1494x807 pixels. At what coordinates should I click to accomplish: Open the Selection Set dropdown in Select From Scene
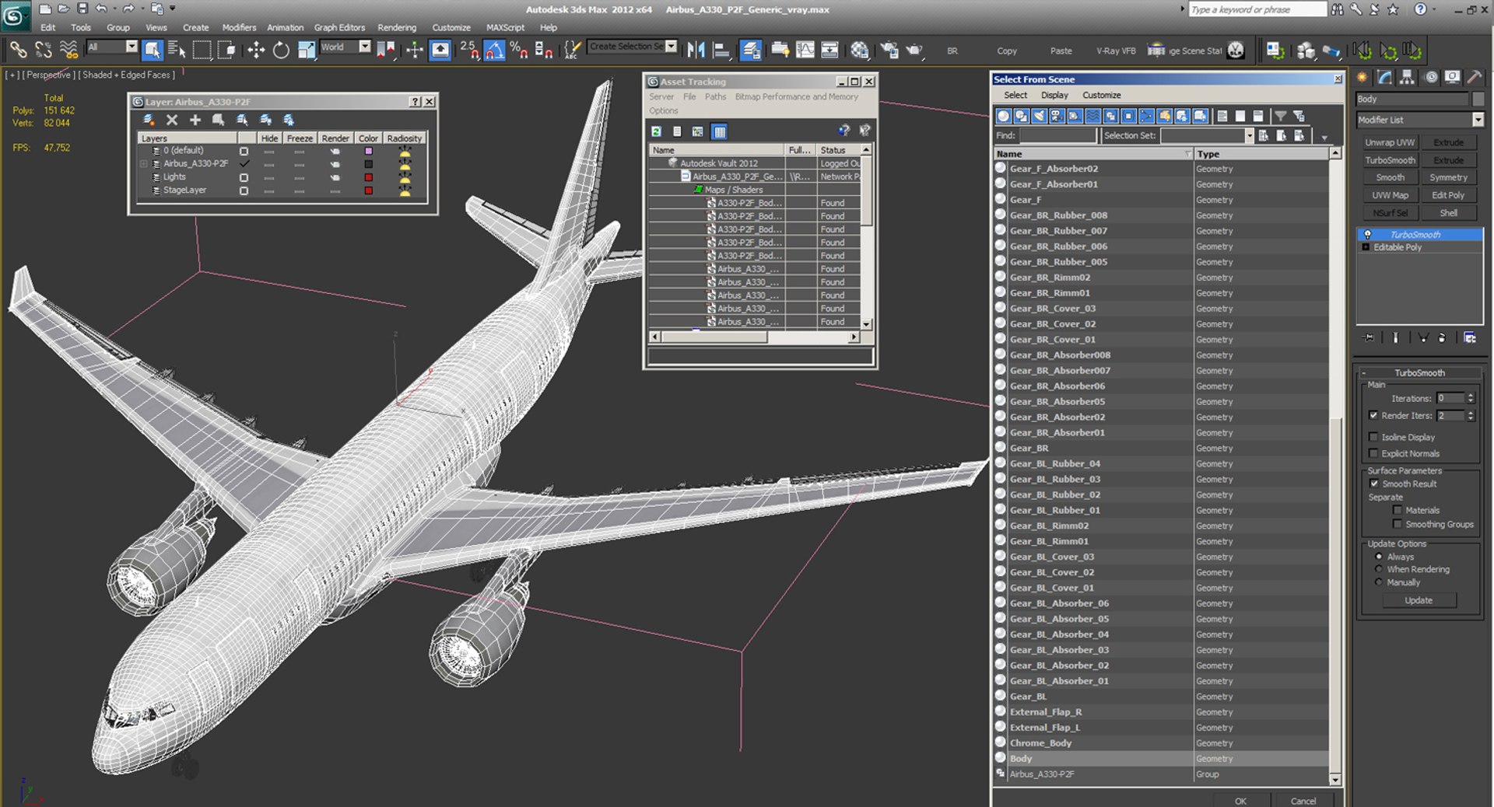[x=1249, y=135]
